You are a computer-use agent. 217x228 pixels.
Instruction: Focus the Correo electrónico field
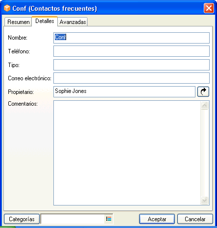131,78
